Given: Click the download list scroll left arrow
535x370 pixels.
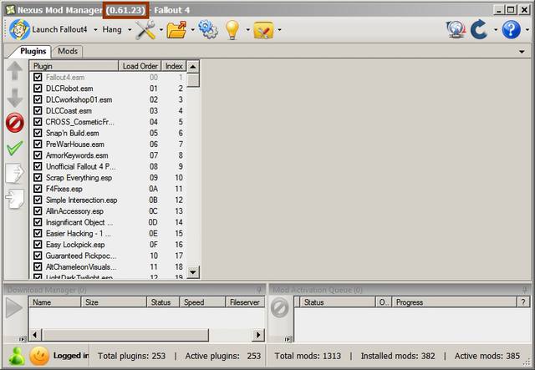Looking at the screenshot, I should pyautogui.click(x=35, y=335).
